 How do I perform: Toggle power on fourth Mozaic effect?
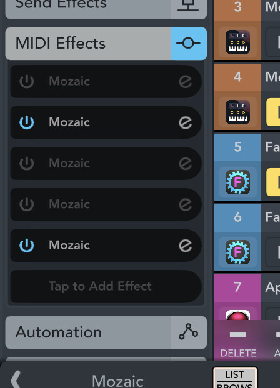(x=26, y=204)
